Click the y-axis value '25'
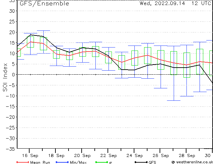This screenshot has height=164, width=213. tap(12, 21)
